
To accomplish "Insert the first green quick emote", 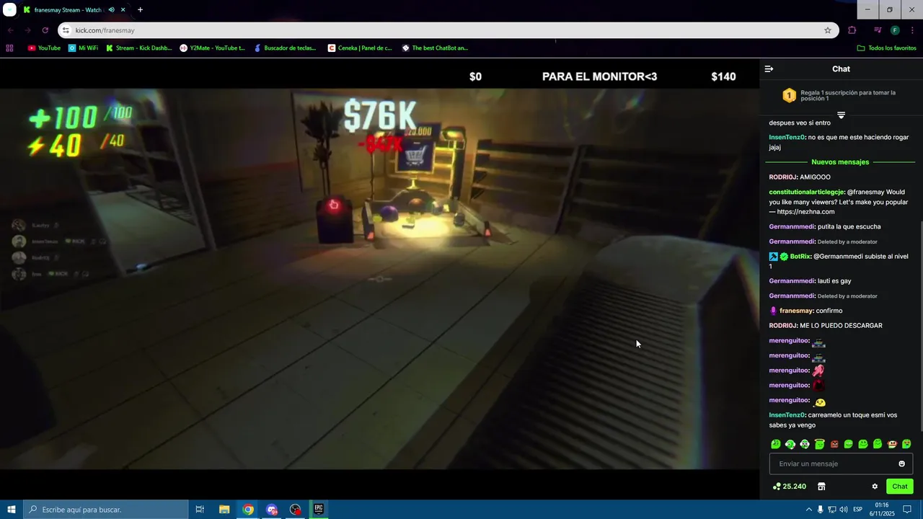I will pos(776,444).
